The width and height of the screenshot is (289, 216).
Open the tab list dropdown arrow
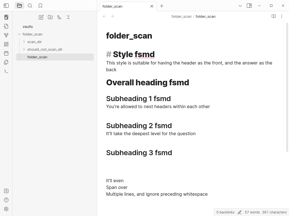pyautogui.click(x=240, y=6)
